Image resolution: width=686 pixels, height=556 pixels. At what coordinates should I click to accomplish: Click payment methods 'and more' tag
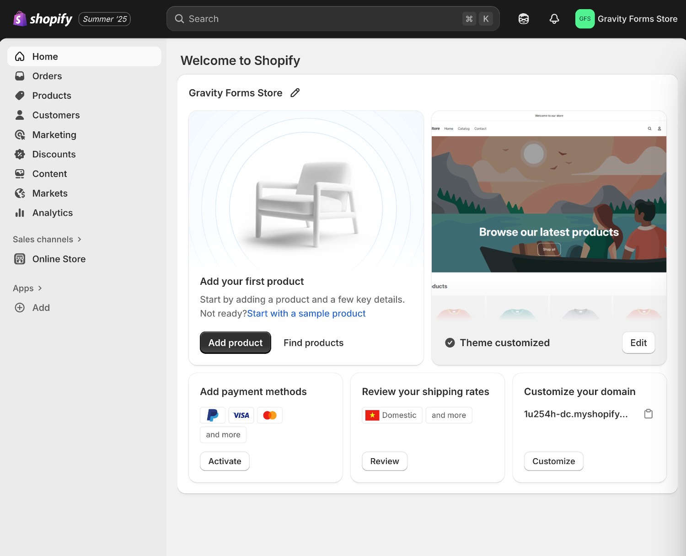click(x=223, y=434)
